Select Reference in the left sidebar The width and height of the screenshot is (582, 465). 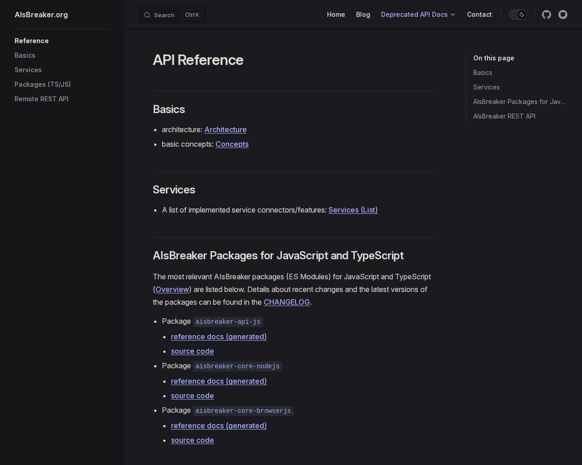[x=32, y=41]
